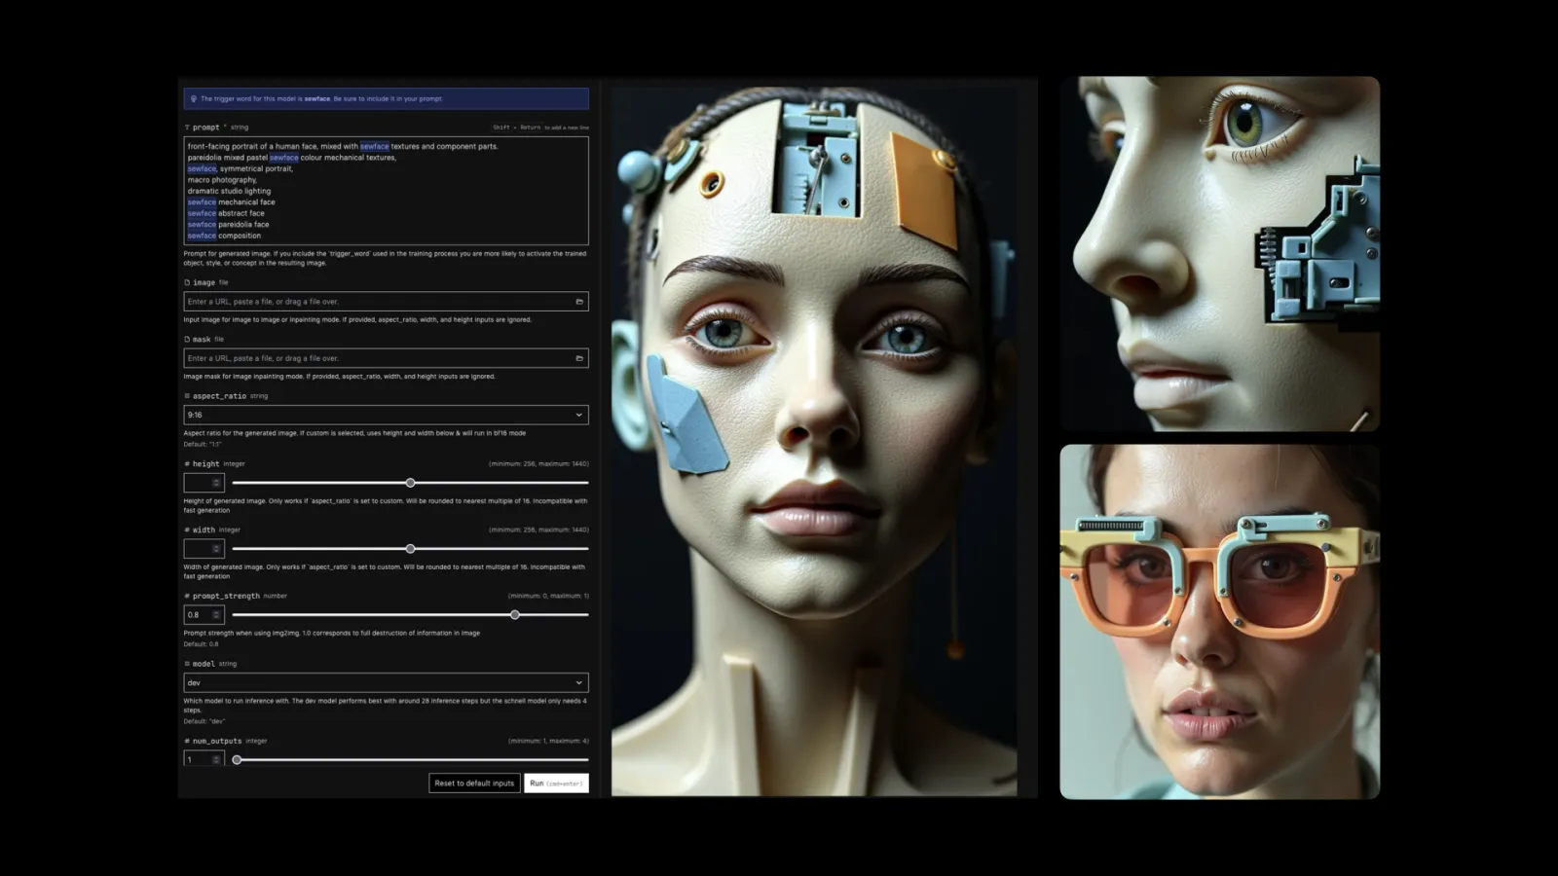Viewport: 1558px width, 876px height.
Task: Click the height number input box
Action: click(204, 483)
